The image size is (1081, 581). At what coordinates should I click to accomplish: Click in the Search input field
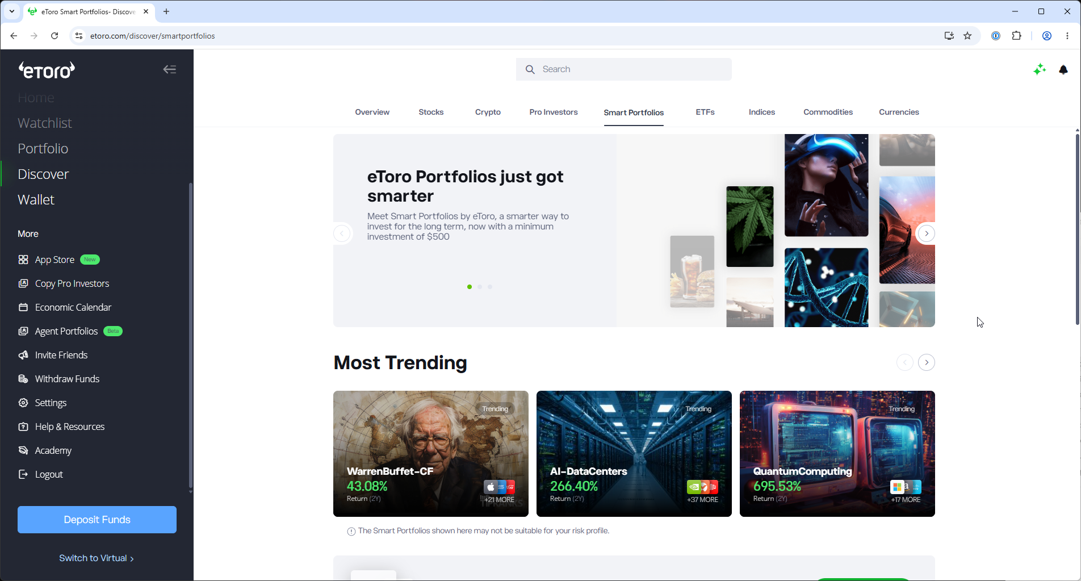click(624, 69)
